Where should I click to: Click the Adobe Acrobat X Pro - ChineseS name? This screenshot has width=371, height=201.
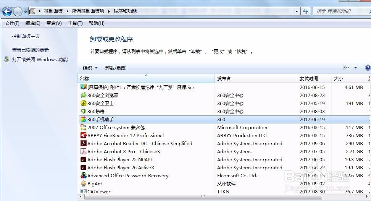tap(124, 152)
